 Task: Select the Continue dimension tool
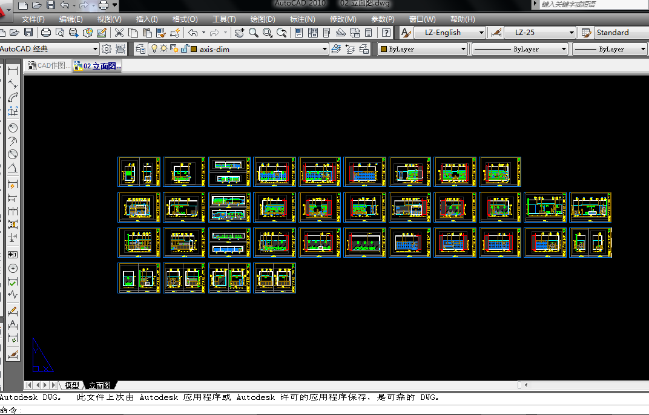pos(13,211)
